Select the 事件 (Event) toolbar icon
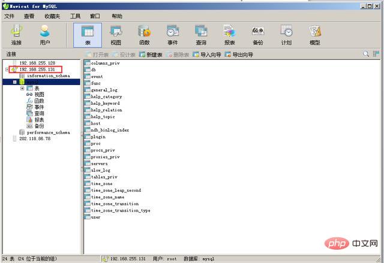Image resolution: width=384 pixels, height=263 pixels. (173, 35)
